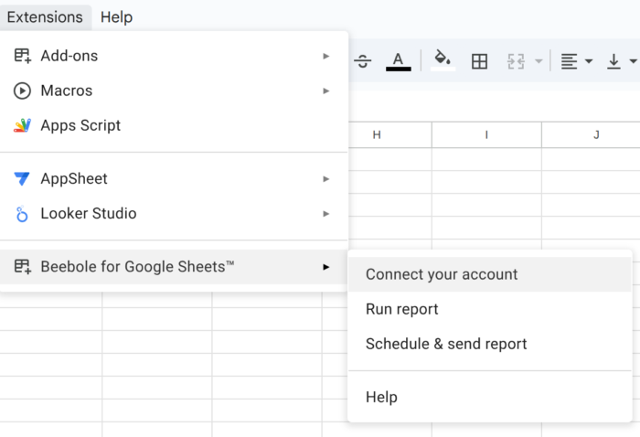Expand Beebole submenu arrow

(x=325, y=267)
